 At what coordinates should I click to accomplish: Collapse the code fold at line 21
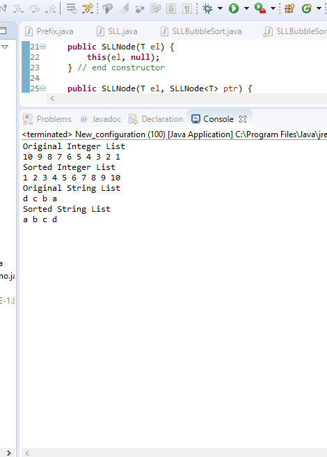coord(43,47)
